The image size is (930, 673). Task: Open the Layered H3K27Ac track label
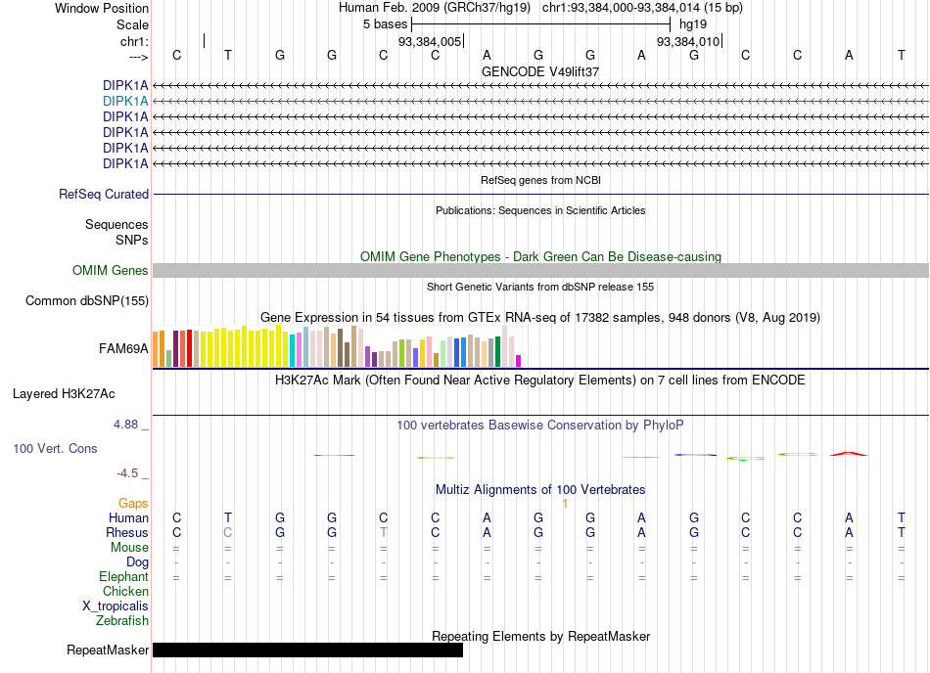64,394
